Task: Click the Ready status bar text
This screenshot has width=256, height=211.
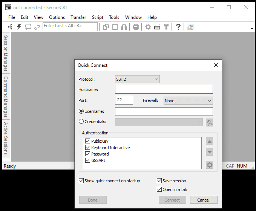Action: point(10,166)
